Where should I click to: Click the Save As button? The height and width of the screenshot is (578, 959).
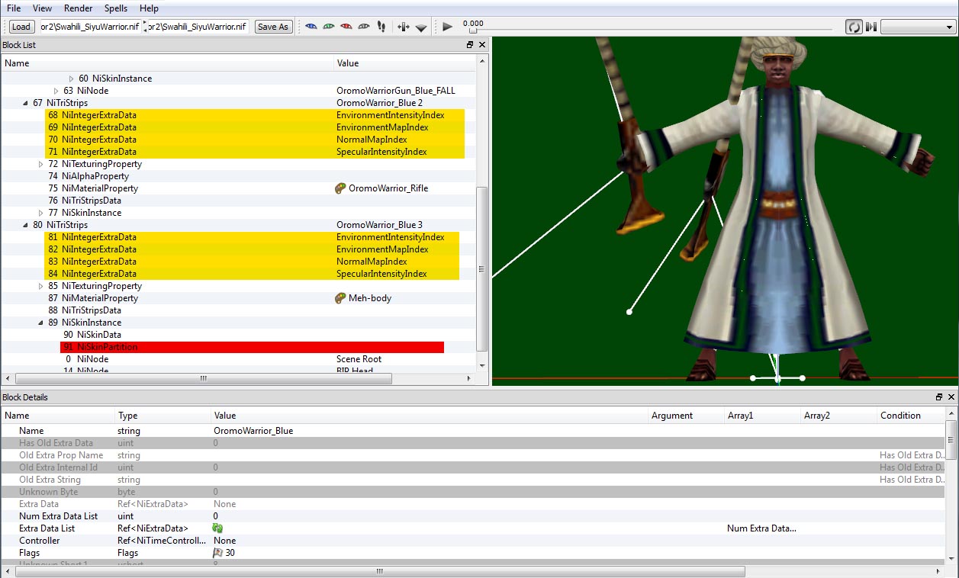pyautogui.click(x=273, y=27)
